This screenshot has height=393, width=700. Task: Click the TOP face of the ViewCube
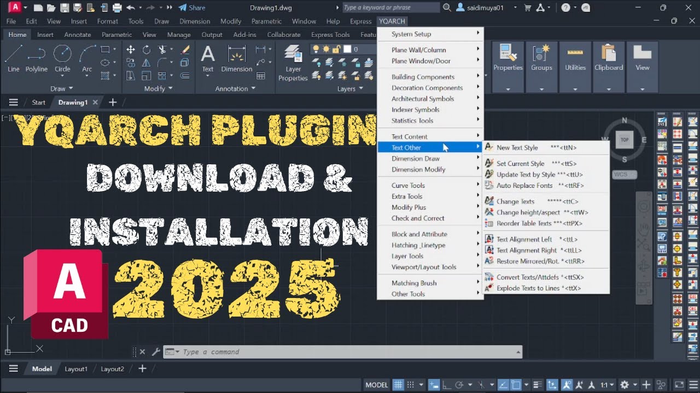click(624, 140)
